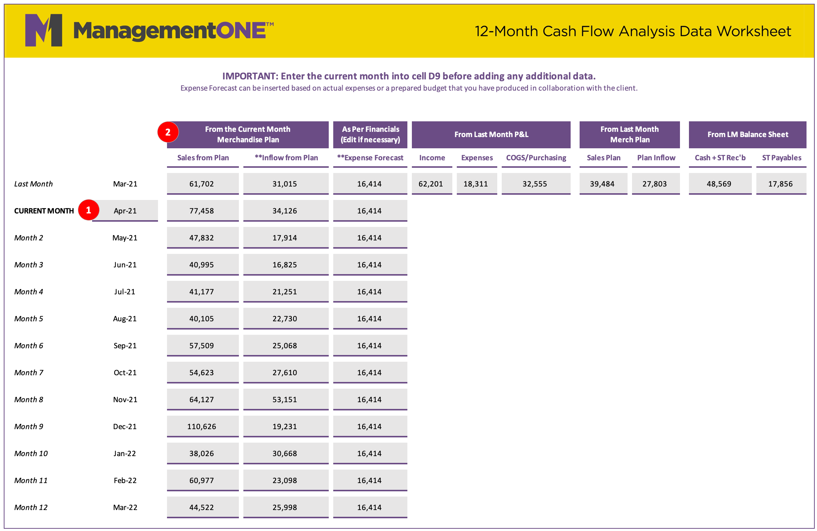Click the ST Payables cell 17,856

(781, 183)
